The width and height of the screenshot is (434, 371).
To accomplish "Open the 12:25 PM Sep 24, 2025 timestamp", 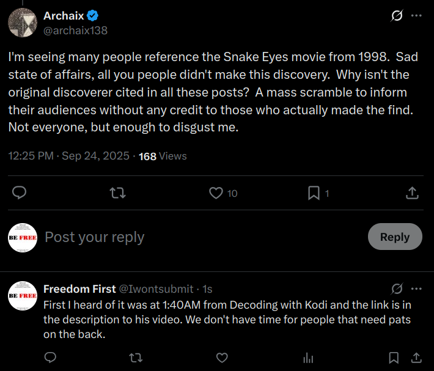I will pos(68,156).
